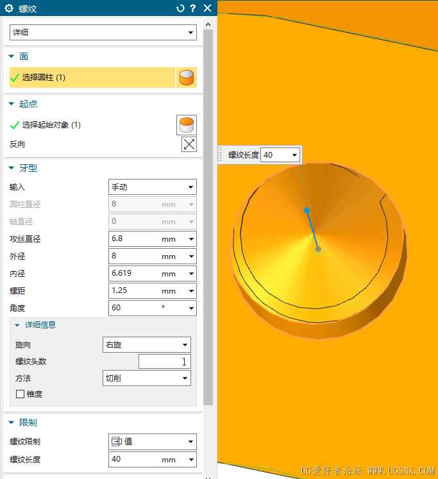Open the 螺纹限制 值 dropdown
Viewport: 438px width, 479px height.
(153, 442)
